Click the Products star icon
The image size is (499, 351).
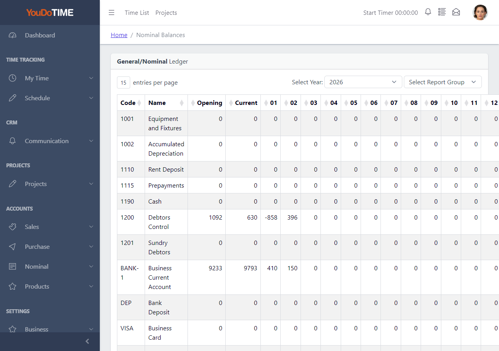click(12, 286)
